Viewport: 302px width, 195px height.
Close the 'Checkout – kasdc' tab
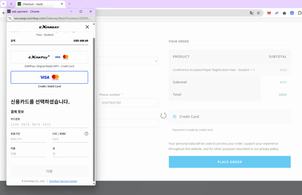click(62, 4)
